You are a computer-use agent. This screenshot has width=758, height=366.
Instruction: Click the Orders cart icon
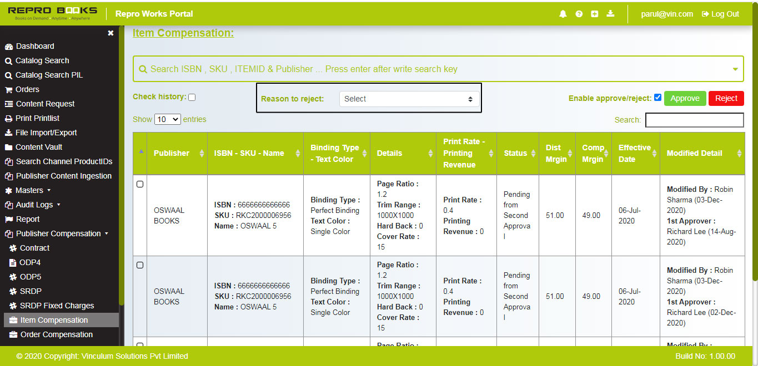(x=9, y=90)
